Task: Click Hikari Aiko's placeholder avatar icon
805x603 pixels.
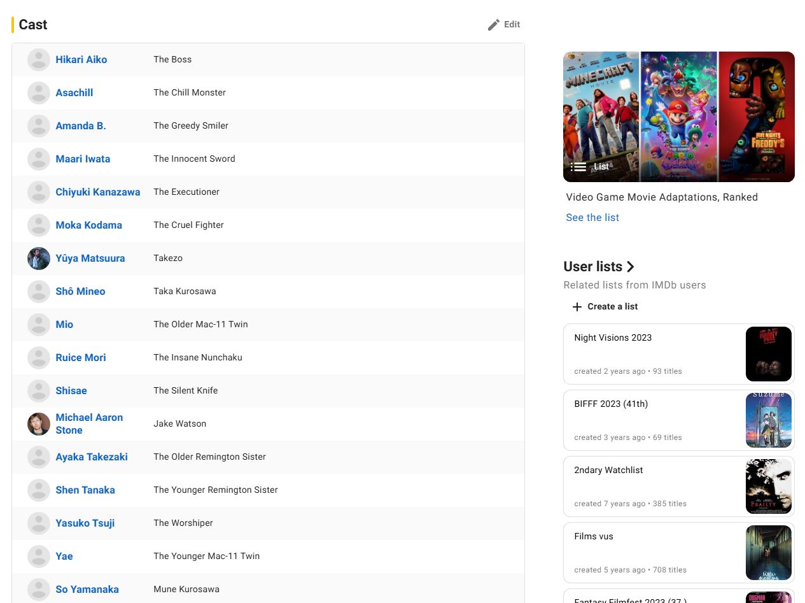Action: click(x=39, y=60)
